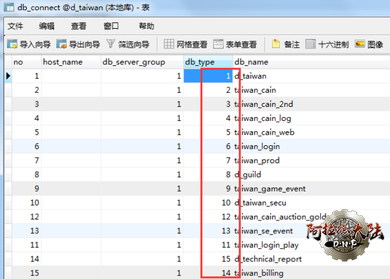Open the 编辑 menu

tap(47, 26)
